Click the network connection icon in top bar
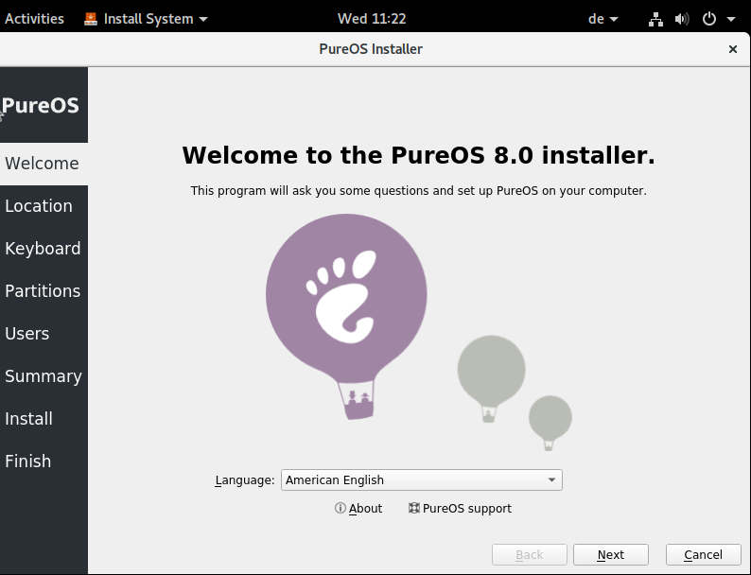The image size is (751, 575). pos(656,19)
